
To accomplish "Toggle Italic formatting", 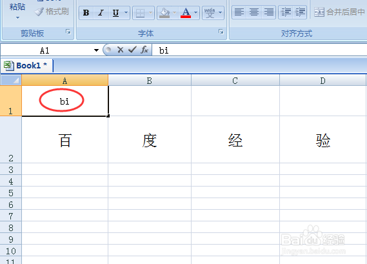I will pyautogui.click(x=101, y=13).
